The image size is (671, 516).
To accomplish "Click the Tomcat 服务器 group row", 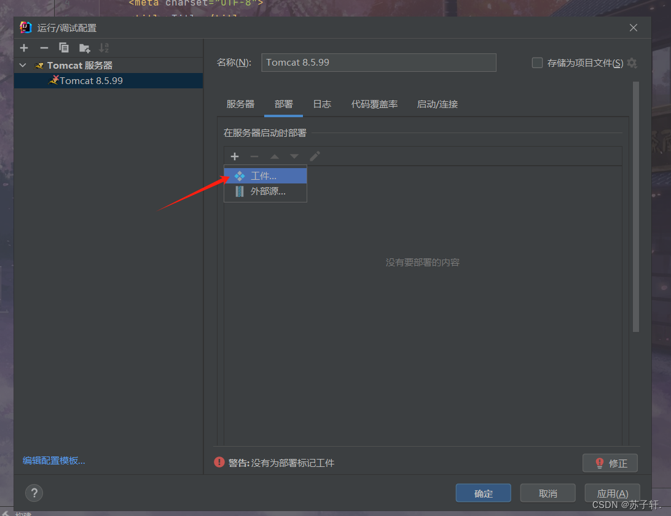I will (109, 66).
